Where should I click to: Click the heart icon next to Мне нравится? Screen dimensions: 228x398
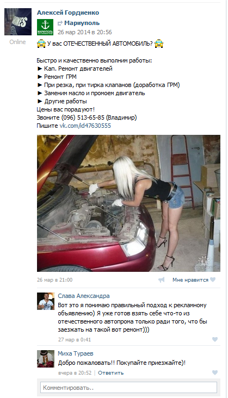pyautogui.click(x=213, y=279)
